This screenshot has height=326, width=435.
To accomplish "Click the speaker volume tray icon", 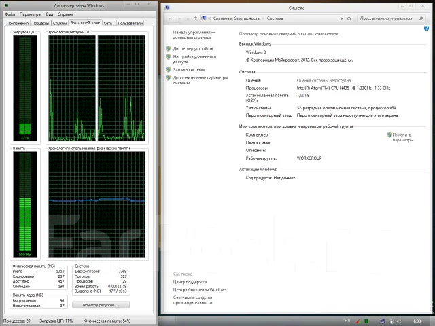I will (399, 321).
